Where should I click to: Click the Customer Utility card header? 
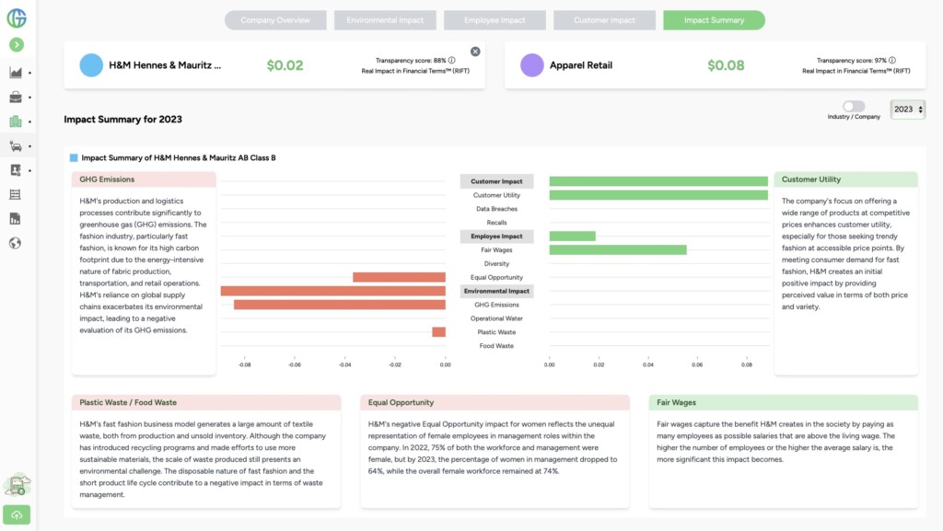pyautogui.click(x=846, y=179)
